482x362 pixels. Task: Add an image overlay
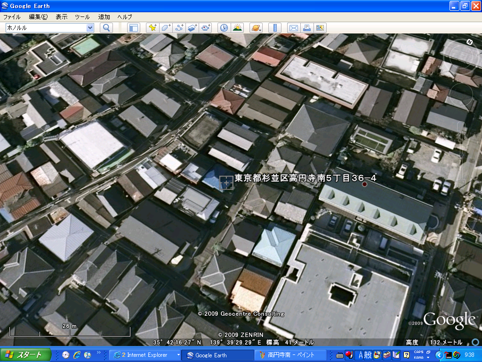[192, 28]
